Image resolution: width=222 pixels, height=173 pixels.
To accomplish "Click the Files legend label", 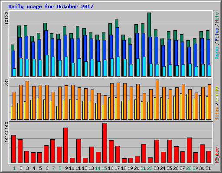I will [217, 35].
